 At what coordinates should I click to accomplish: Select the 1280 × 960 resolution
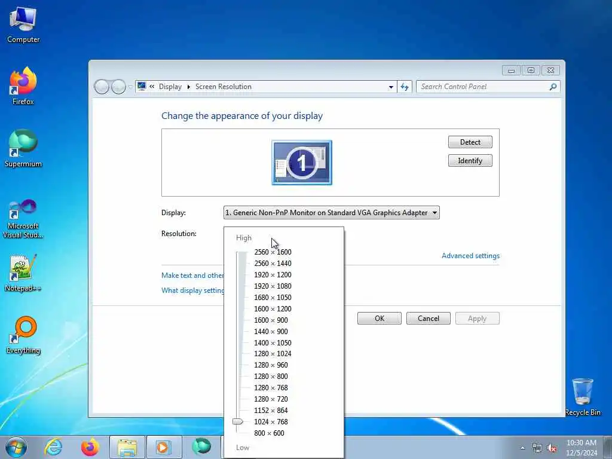pos(271,365)
